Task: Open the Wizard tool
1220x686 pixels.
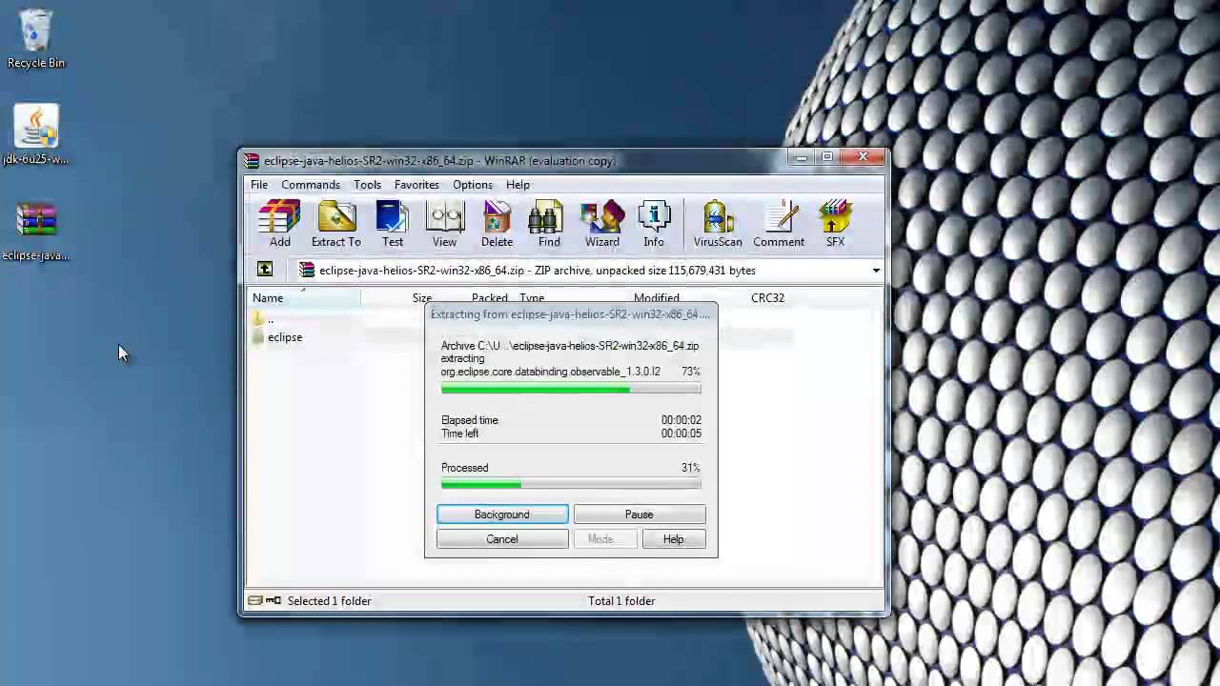Action: click(x=602, y=224)
